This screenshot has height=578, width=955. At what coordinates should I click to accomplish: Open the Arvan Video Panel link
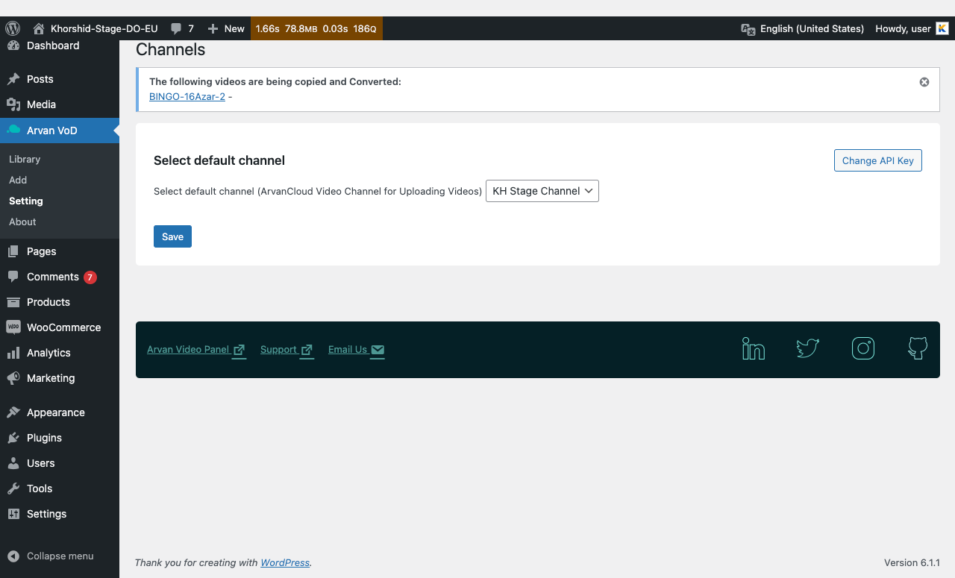pyautogui.click(x=196, y=350)
